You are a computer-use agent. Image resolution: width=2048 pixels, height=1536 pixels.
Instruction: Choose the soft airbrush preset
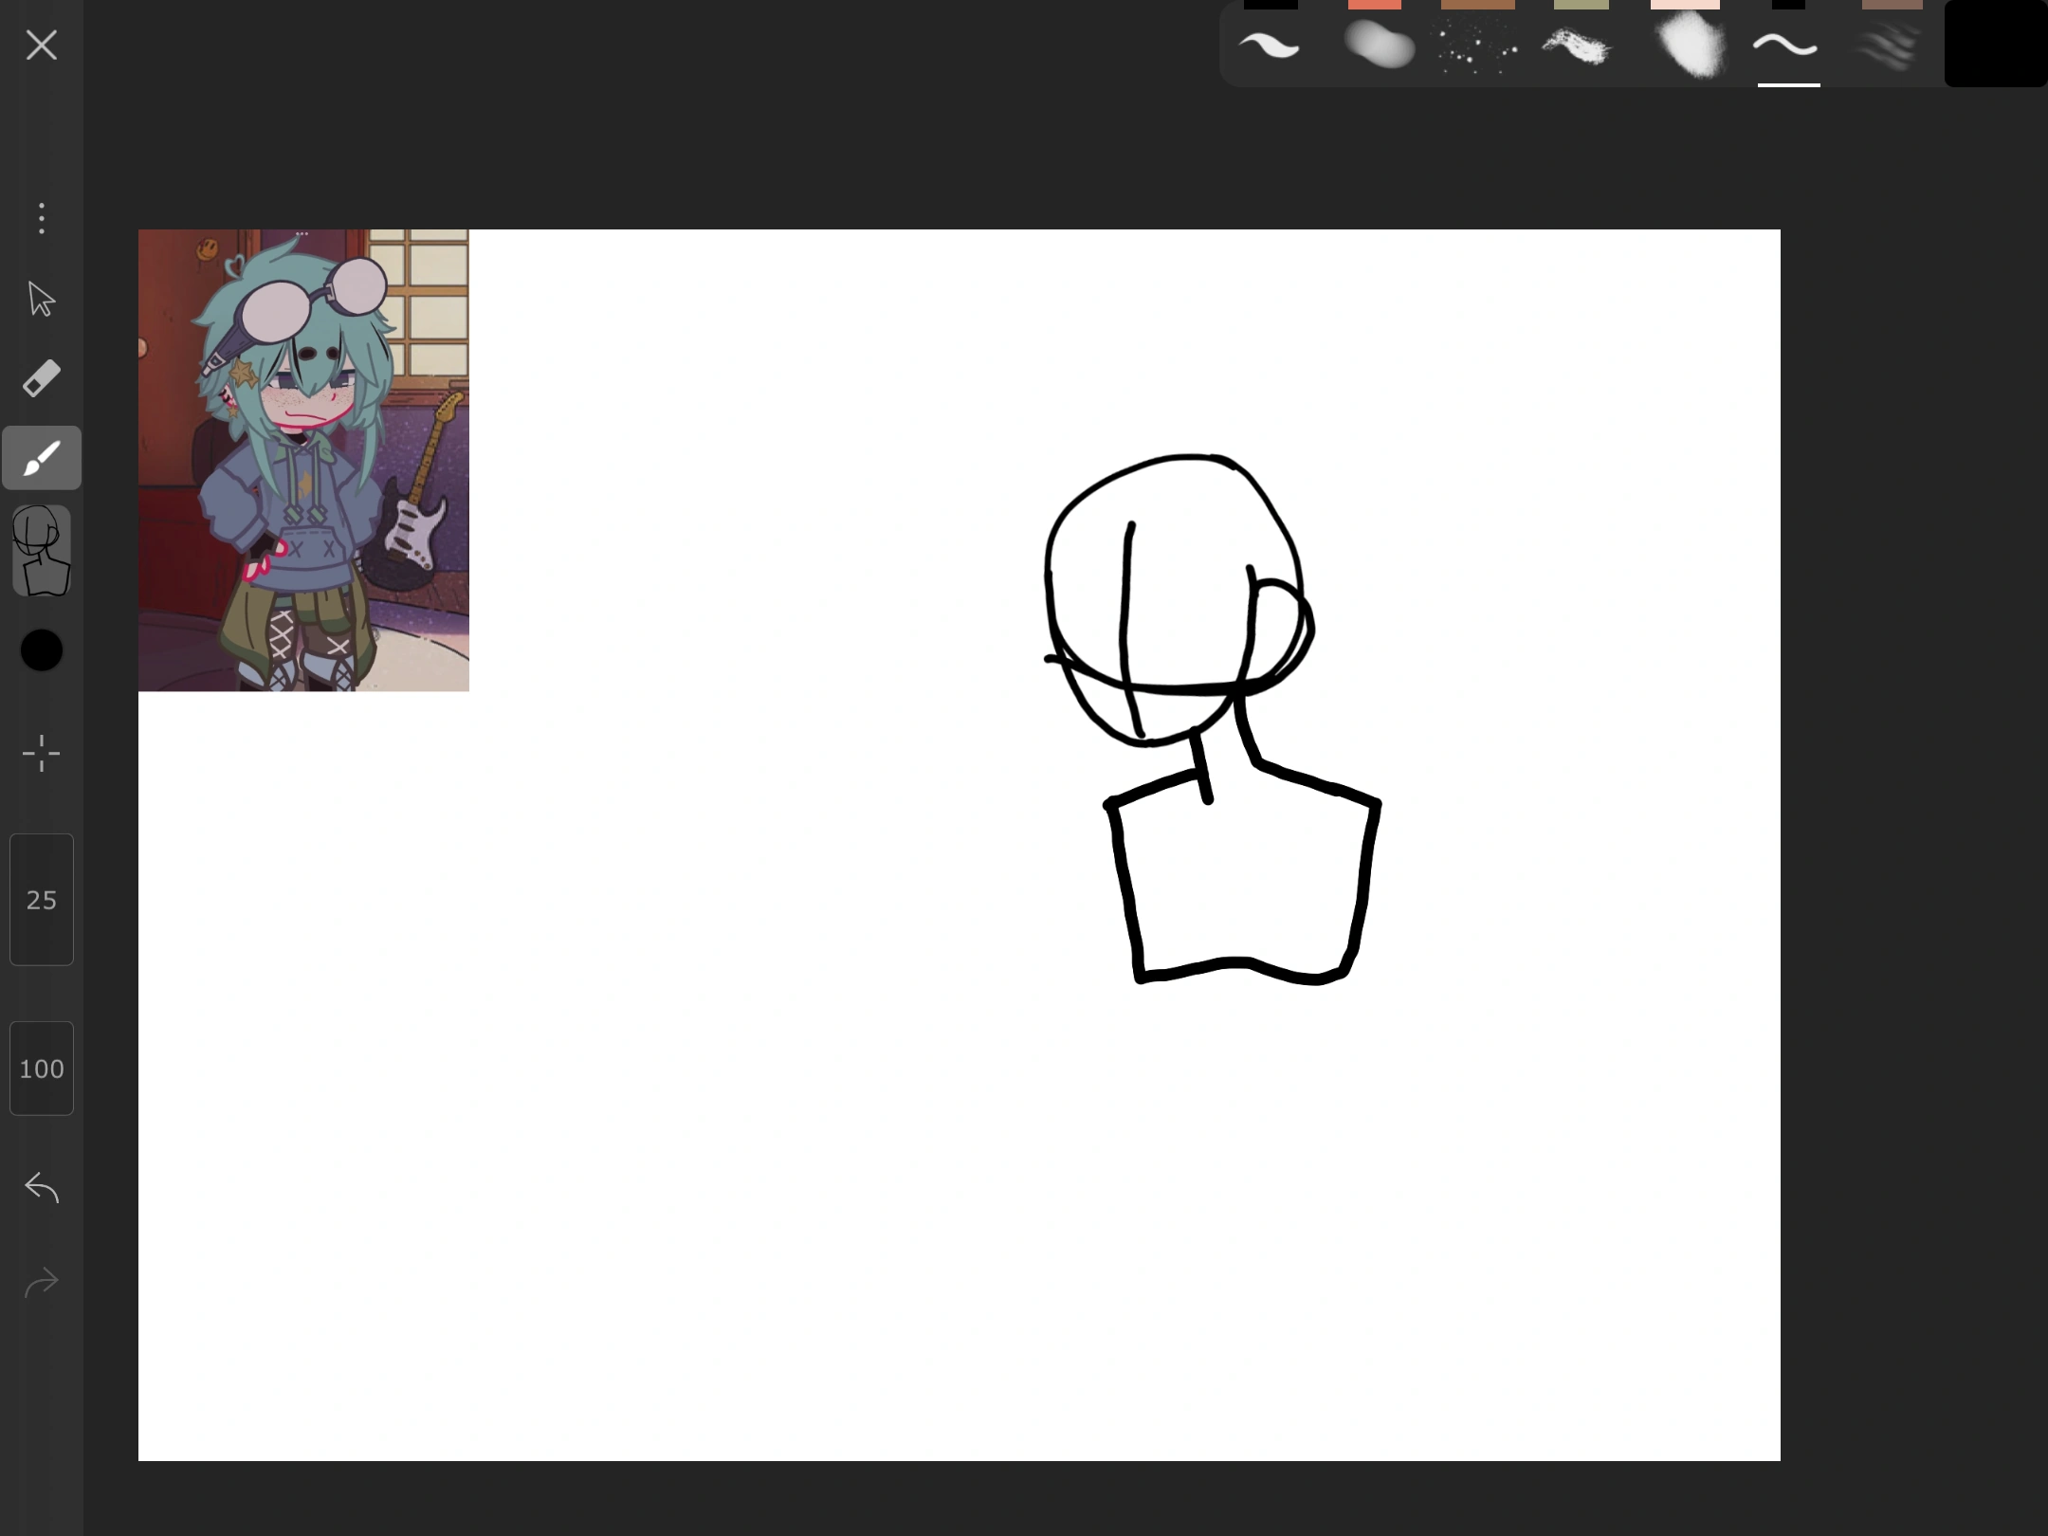[1378, 46]
